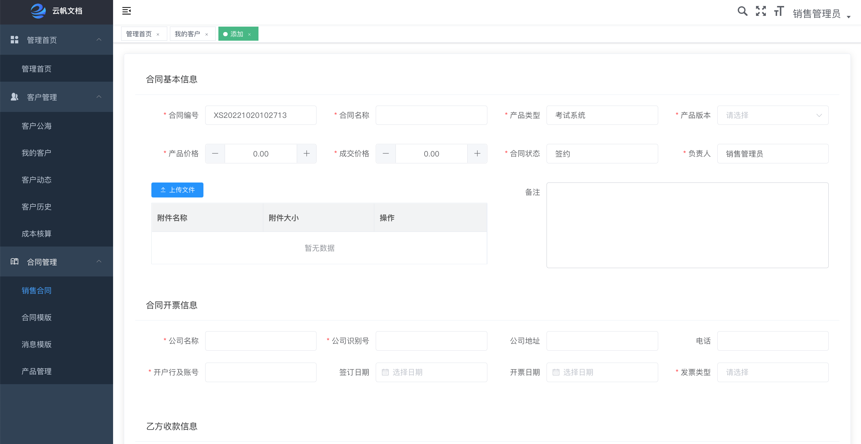Screen dimensions: 861x444
Task: Open the 开票日期 date picker
Action: coord(602,372)
